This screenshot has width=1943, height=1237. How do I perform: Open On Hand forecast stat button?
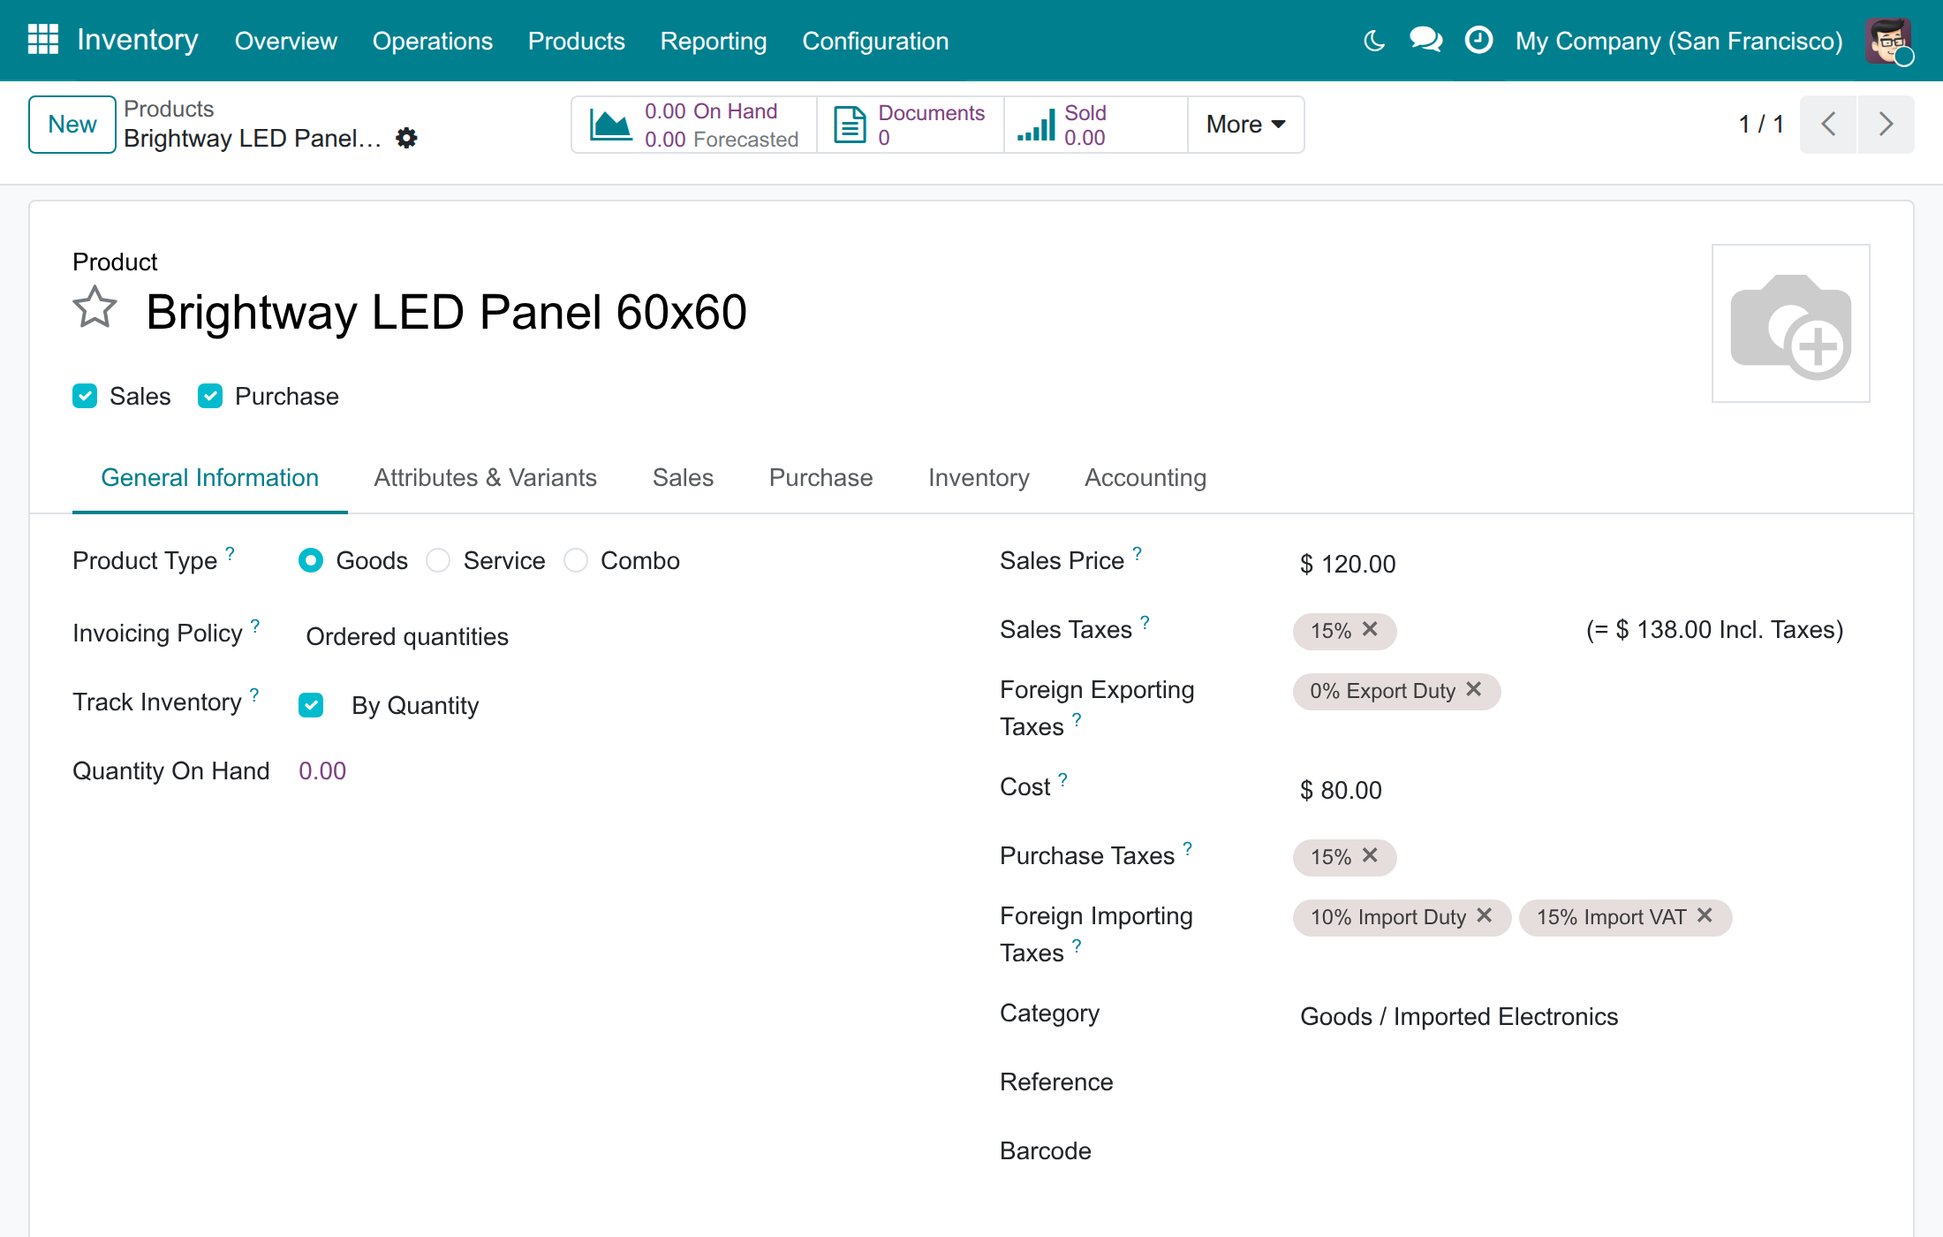[694, 125]
